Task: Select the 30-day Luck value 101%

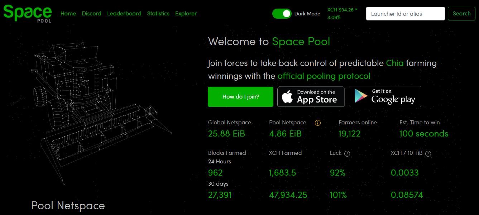Action: pos(339,195)
